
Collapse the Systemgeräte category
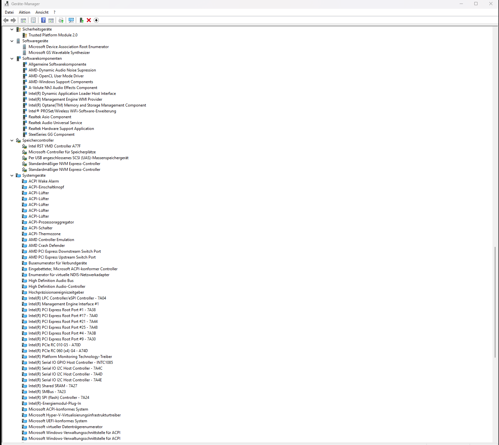12,175
